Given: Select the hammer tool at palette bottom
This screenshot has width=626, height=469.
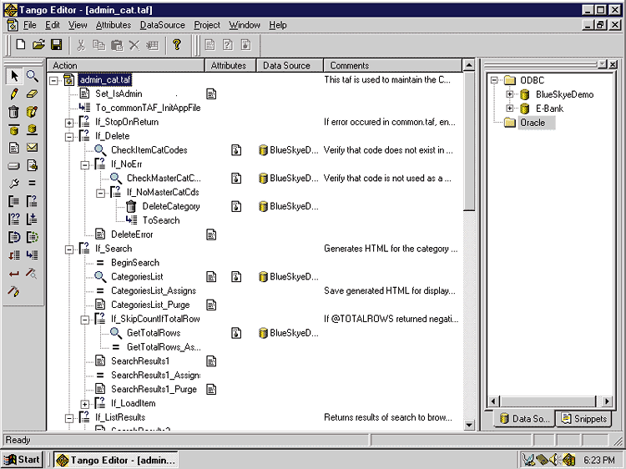Looking at the screenshot, I should (x=13, y=291).
